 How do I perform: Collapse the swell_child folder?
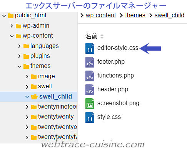27,97
